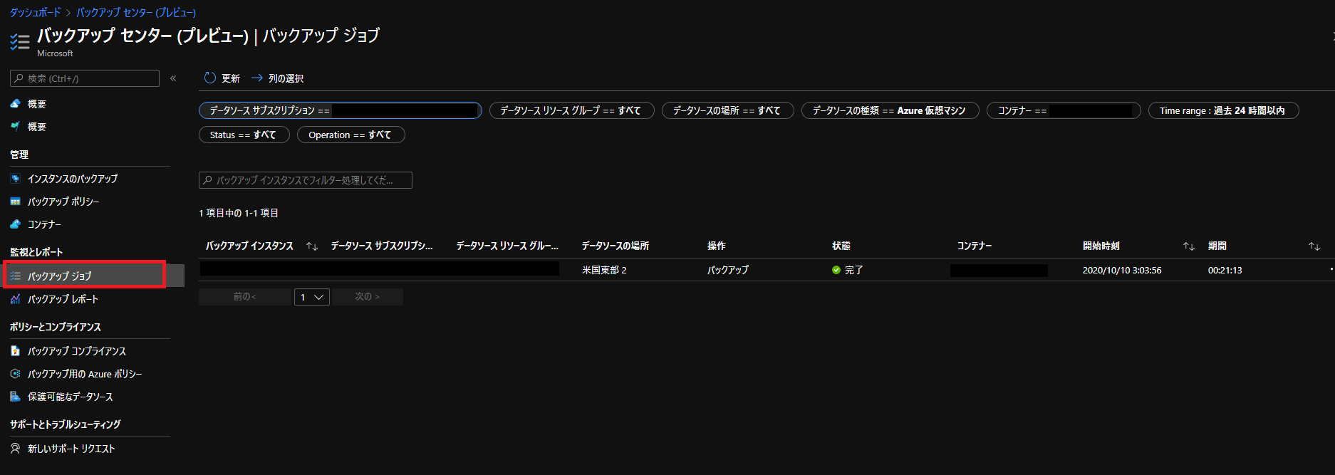This screenshot has height=475, width=1335.
Task: Click the refresh icon next to 更新
Action: (209, 78)
